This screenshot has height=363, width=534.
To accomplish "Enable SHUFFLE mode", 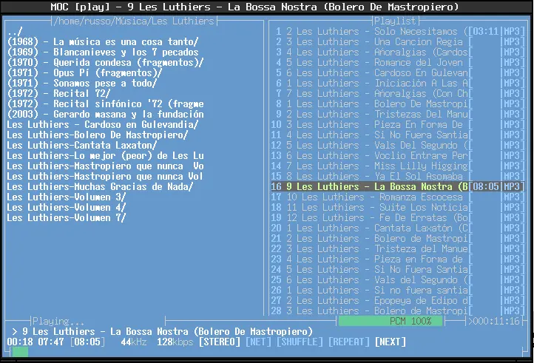I will (x=300, y=342).
